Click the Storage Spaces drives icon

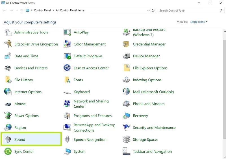pos(126,140)
